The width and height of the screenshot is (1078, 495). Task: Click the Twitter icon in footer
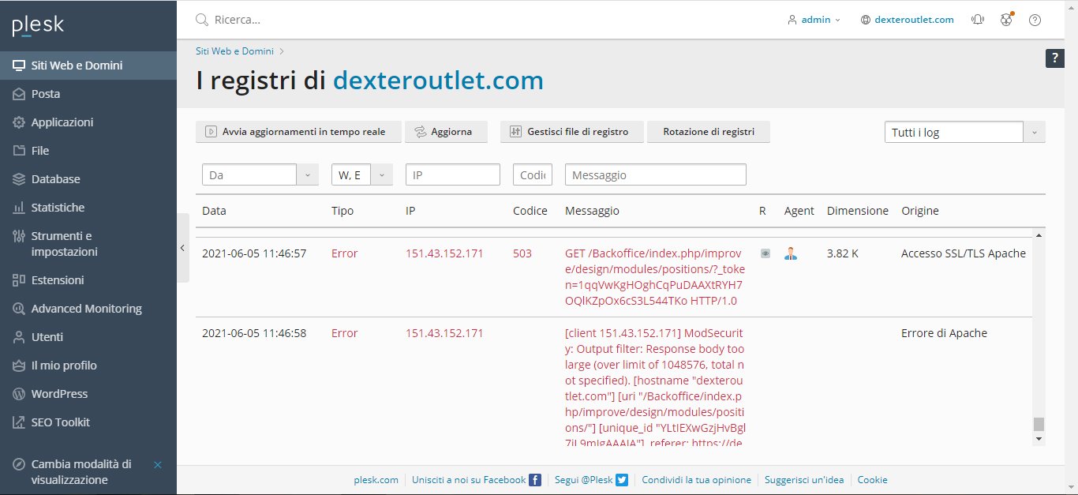pos(622,479)
